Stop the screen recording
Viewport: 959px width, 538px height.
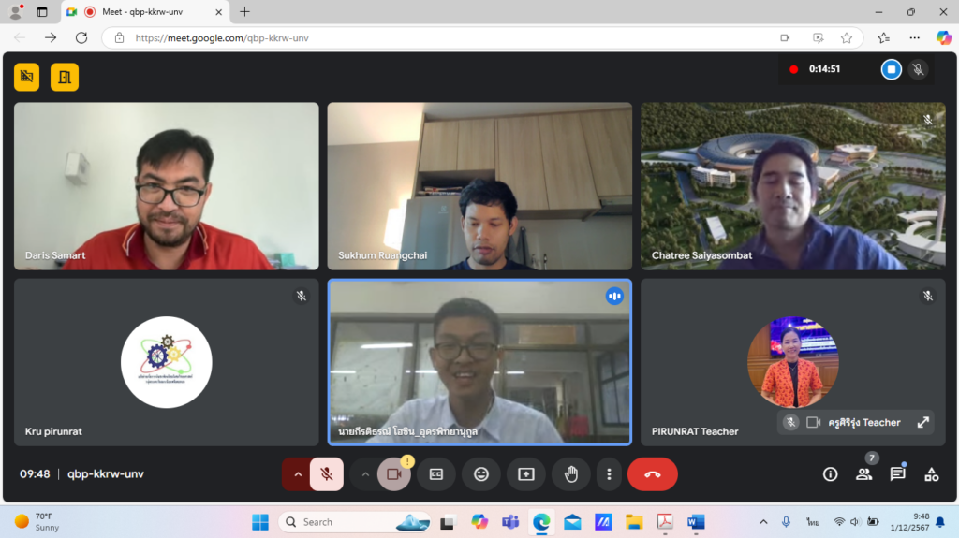[x=892, y=69]
